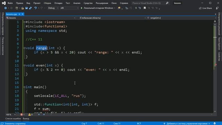
Task: Save the current file with the disk icon
Action: tap(26, 8)
